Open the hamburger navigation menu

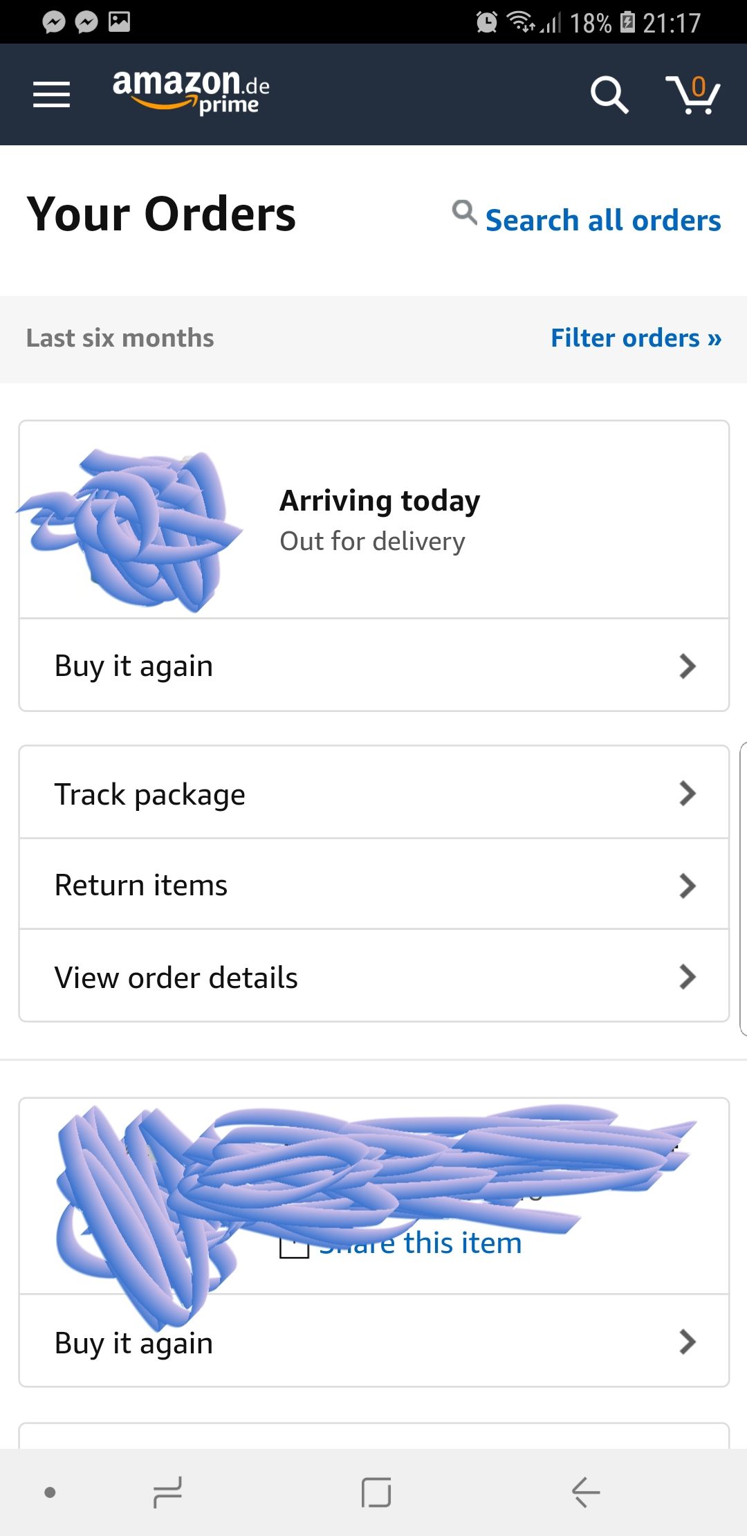[51, 94]
